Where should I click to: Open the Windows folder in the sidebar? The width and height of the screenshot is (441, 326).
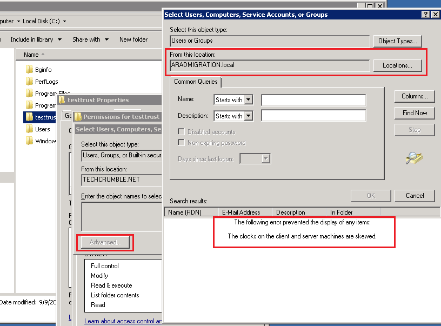click(30, 141)
